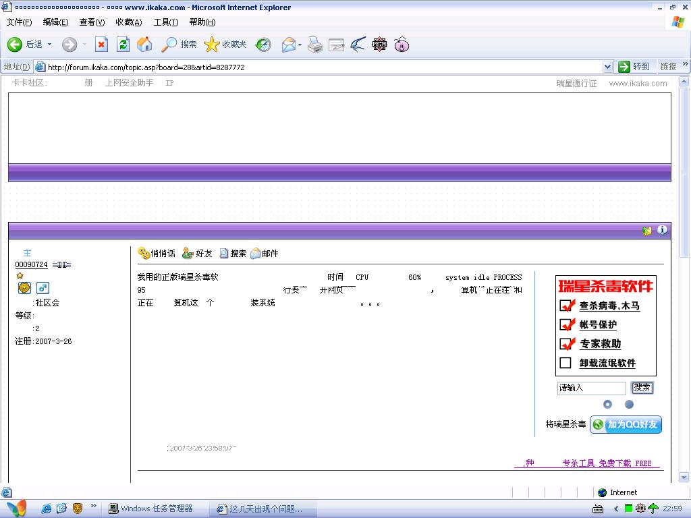
Task: Select the second radio button under search box
Action: tap(630, 404)
